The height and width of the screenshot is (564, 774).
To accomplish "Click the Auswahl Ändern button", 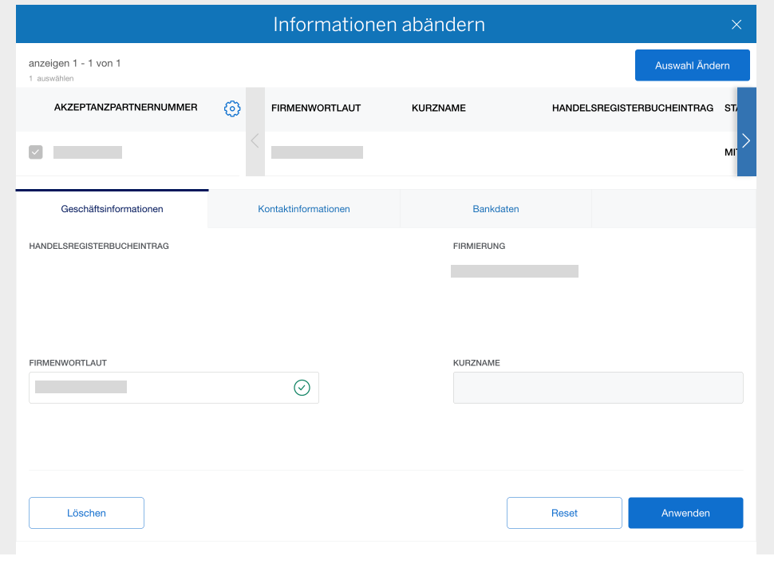I will click(x=692, y=65).
